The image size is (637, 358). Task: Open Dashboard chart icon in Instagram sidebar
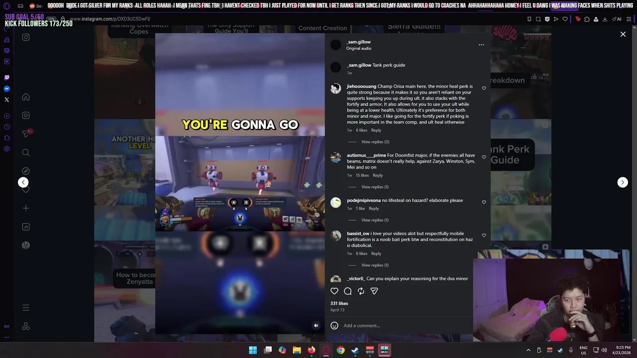(26, 227)
